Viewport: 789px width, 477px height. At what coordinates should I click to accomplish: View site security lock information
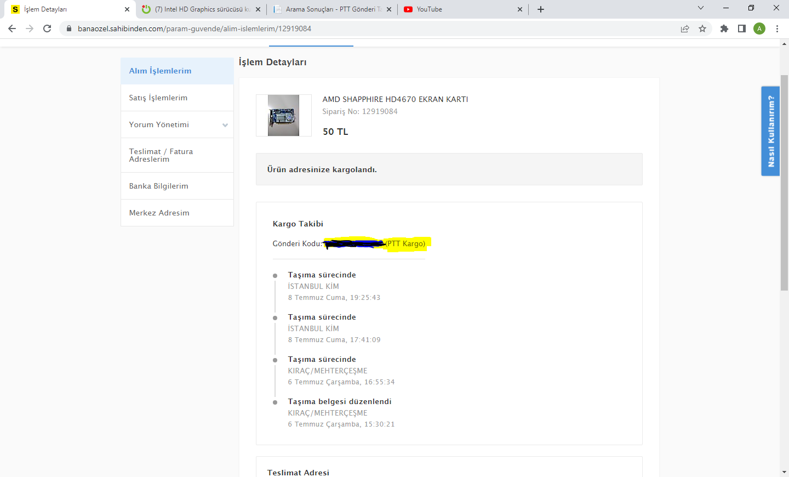click(68, 29)
